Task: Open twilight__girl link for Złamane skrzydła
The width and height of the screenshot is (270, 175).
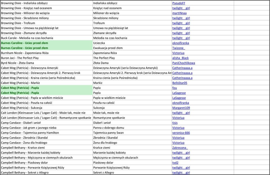Action: pos(181,33)
